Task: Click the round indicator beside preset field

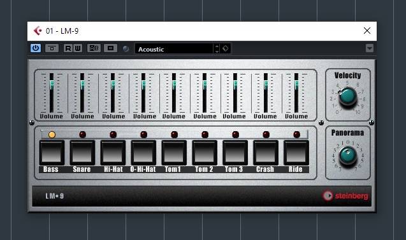Action: point(126,48)
